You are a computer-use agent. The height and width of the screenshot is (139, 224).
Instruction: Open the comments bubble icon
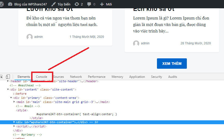pos(89,4)
